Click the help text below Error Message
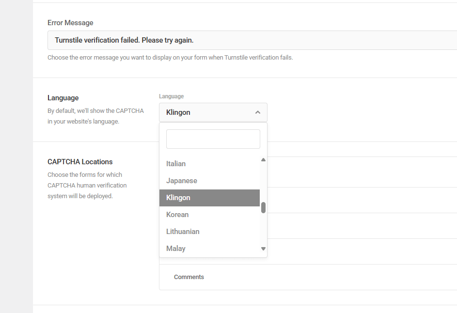The image size is (457, 313). point(170,57)
